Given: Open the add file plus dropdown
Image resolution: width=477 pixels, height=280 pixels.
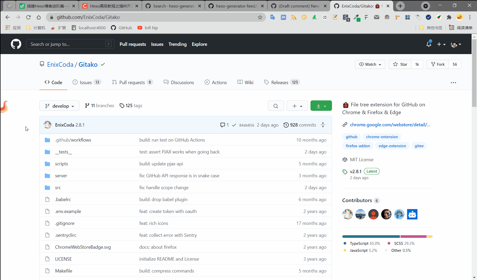Looking at the screenshot, I should tap(297, 106).
